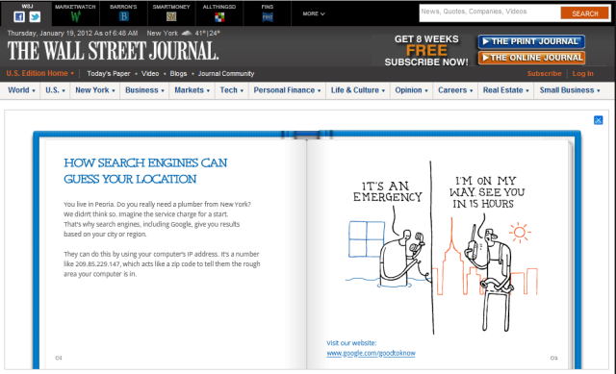Focus the News, Quotes, Companies search field
This screenshot has height=374, width=616.
pos(490,12)
